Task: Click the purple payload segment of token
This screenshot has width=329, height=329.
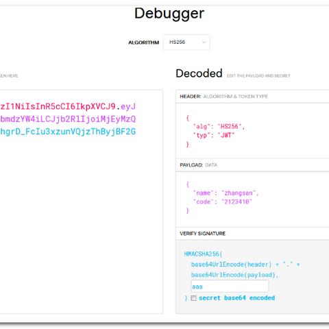Action: [x=68, y=119]
